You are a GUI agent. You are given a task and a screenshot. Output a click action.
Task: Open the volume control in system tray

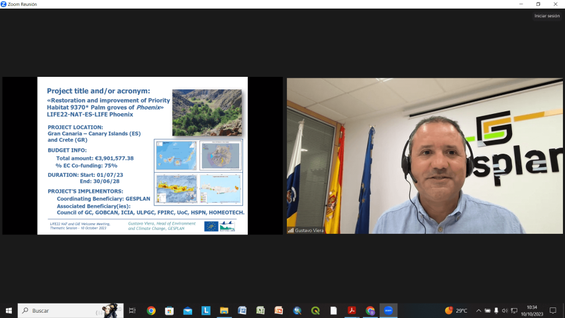(505, 311)
